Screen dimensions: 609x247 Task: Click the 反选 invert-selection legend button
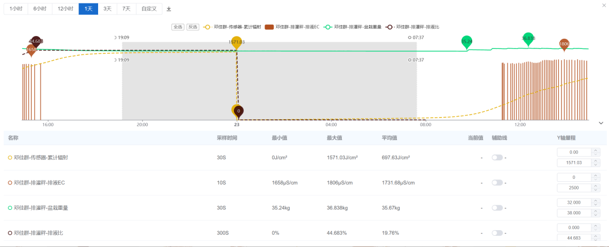[x=193, y=27]
